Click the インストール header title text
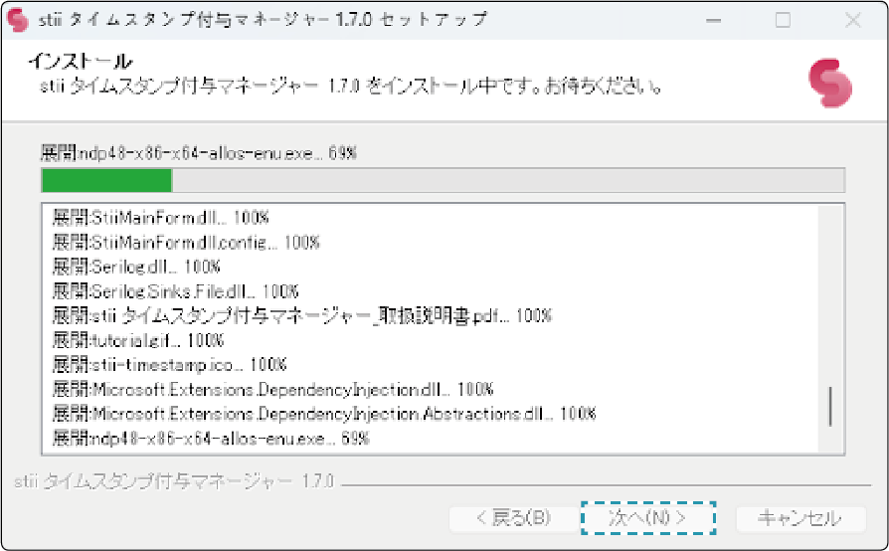 pyautogui.click(x=81, y=63)
